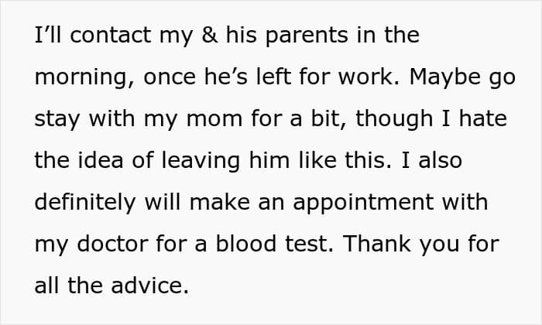Click the word "hate" at line end

[482, 118]
